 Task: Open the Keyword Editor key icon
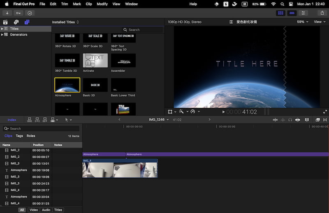pyautogui.click(x=19, y=13)
